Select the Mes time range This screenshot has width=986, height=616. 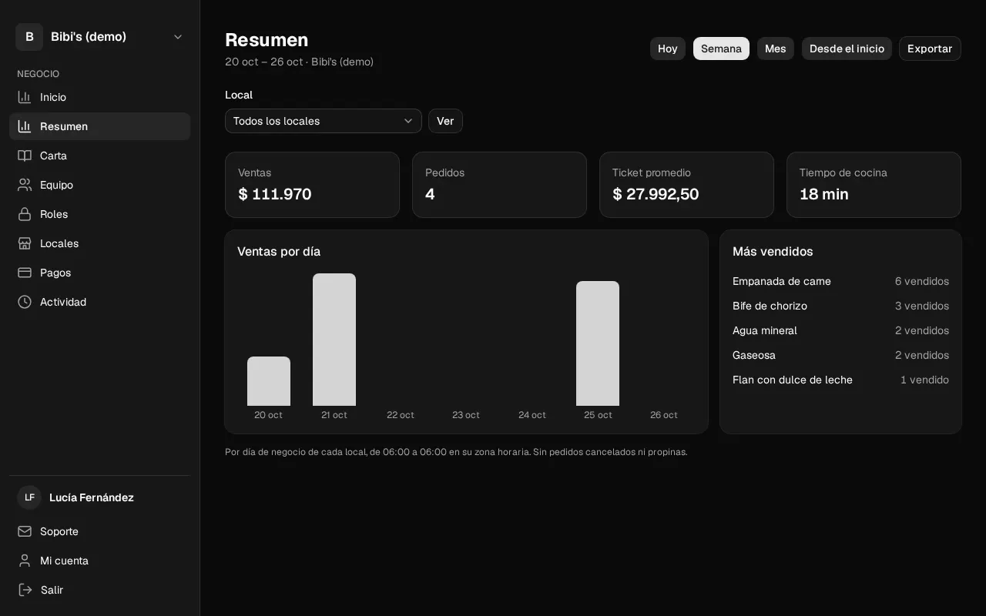pyautogui.click(x=776, y=49)
